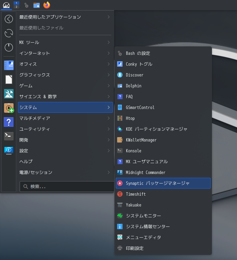Click the Htop icon
Image resolution: width=237 pixels, height=260 pixels.
120,118
